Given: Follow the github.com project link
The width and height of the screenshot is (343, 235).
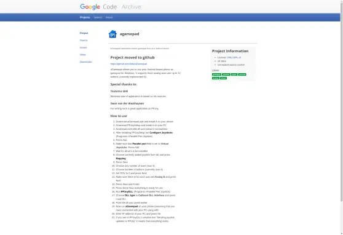Looking at the screenshot, I should click(x=128, y=64).
